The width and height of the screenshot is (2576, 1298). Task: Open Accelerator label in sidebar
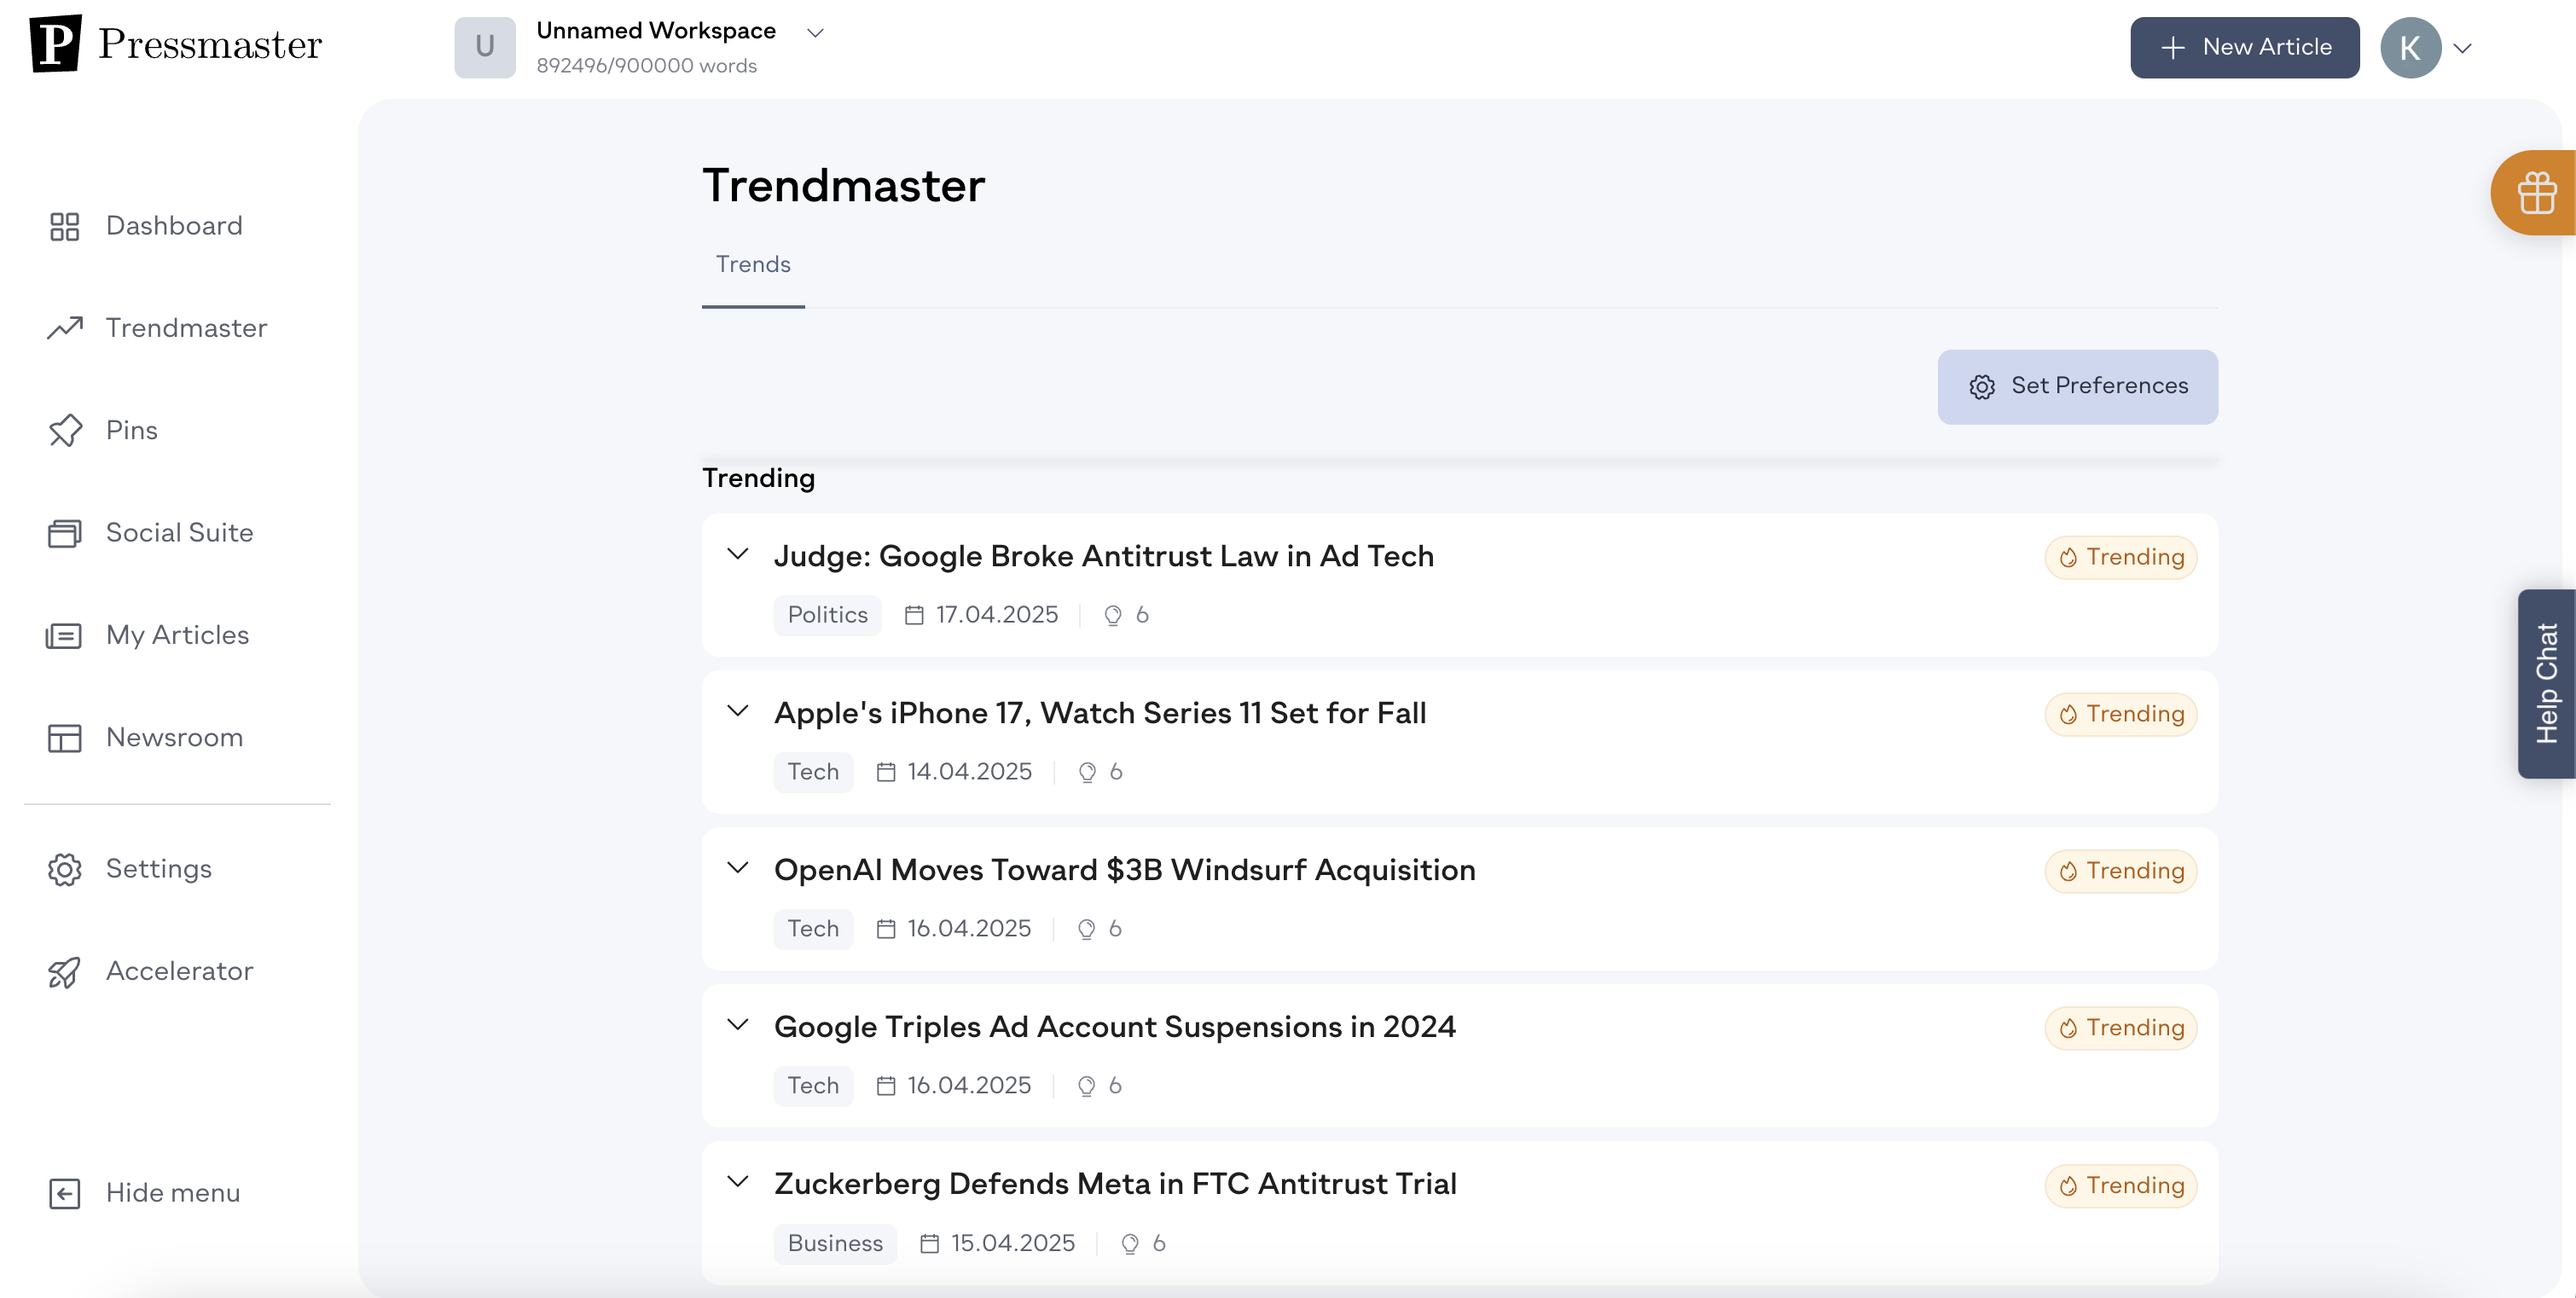pos(180,971)
